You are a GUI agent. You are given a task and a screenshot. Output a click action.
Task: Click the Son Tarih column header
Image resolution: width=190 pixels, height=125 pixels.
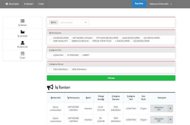coord(143,98)
